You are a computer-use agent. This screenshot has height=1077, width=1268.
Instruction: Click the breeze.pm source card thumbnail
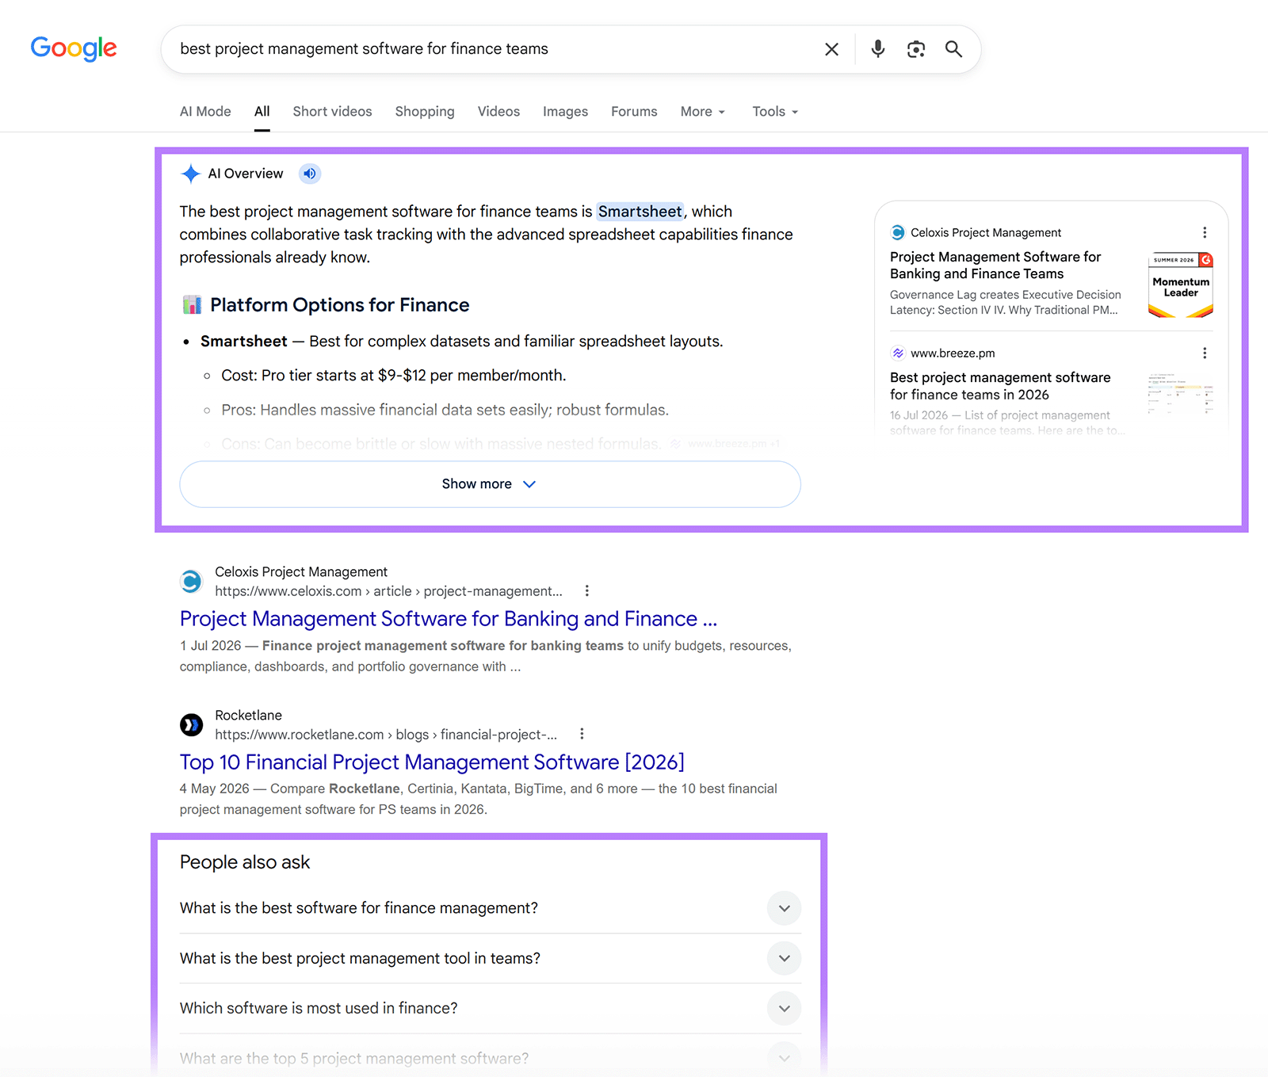[1181, 393]
